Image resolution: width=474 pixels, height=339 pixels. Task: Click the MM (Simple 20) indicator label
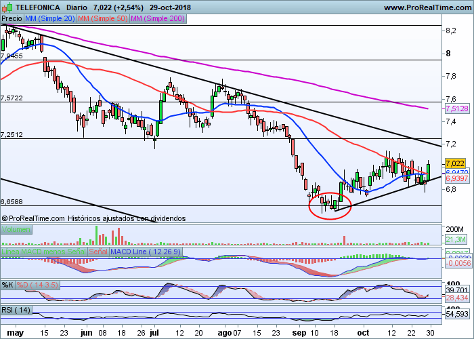[x=50, y=19]
